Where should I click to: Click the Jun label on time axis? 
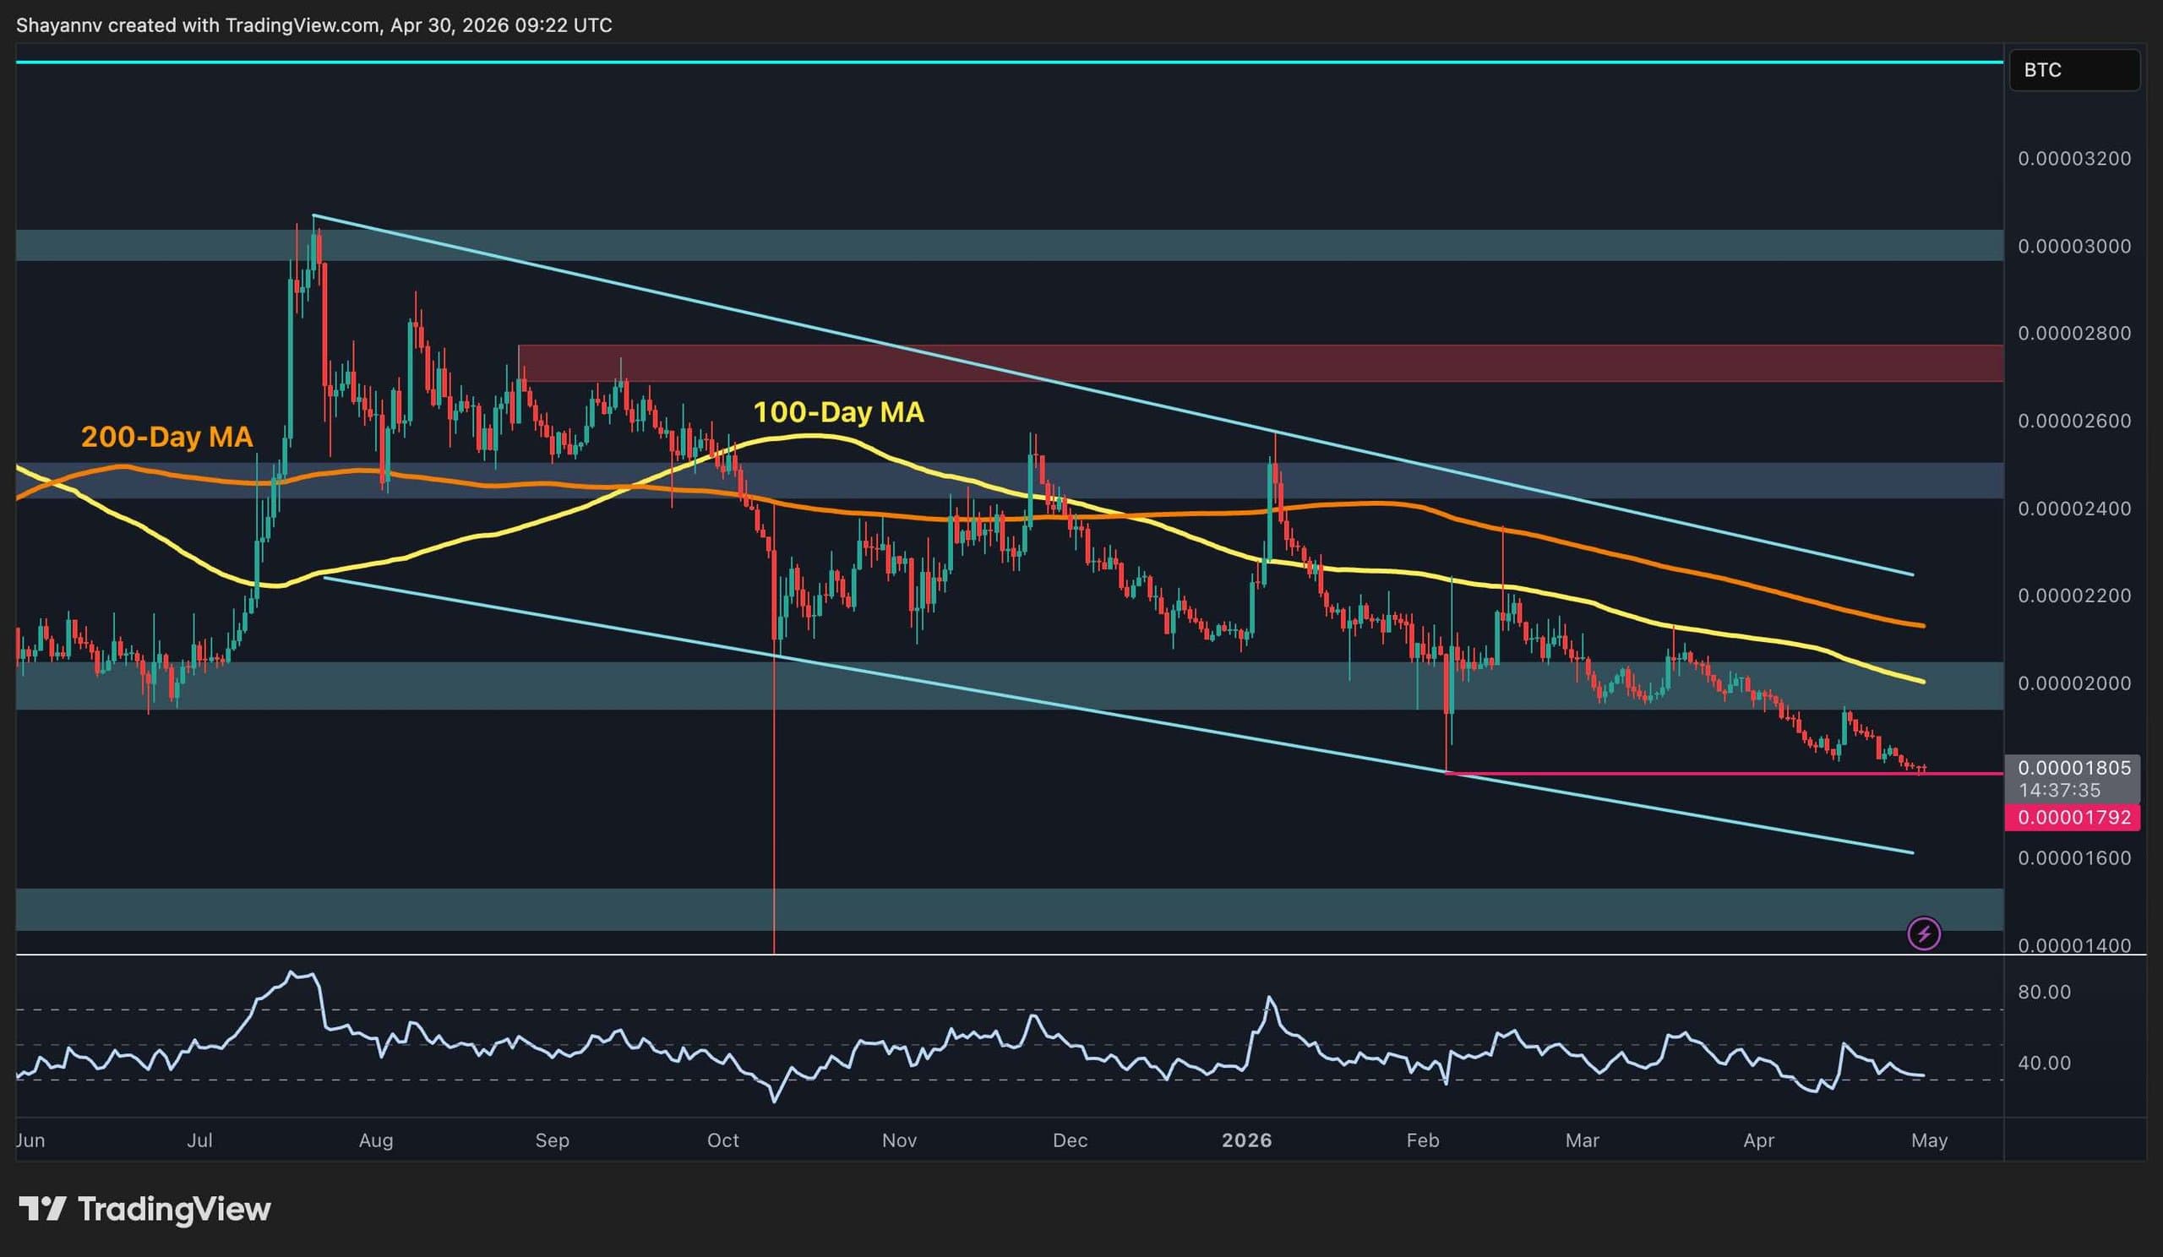[x=30, y=1140]
